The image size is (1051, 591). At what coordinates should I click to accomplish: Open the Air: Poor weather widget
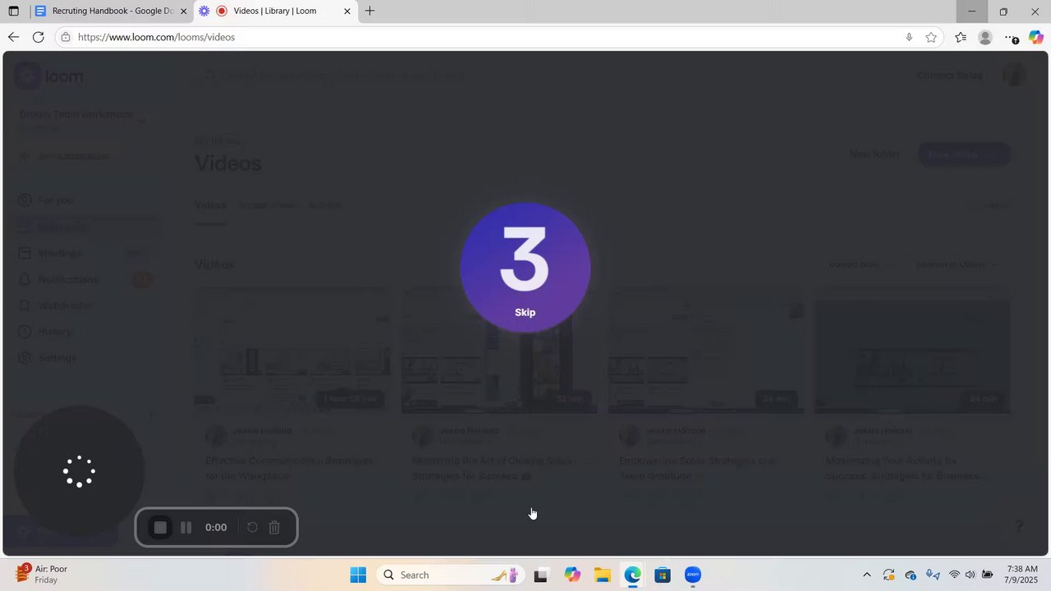click(43, 574)
